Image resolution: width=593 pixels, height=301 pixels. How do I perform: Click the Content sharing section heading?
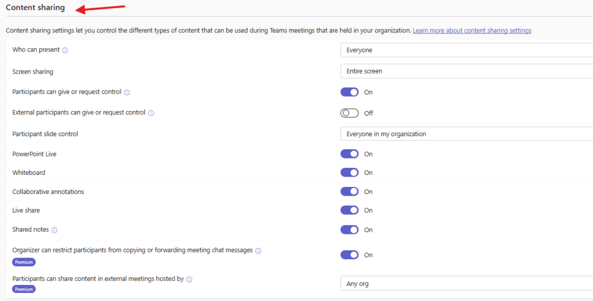tap(35, 8)
